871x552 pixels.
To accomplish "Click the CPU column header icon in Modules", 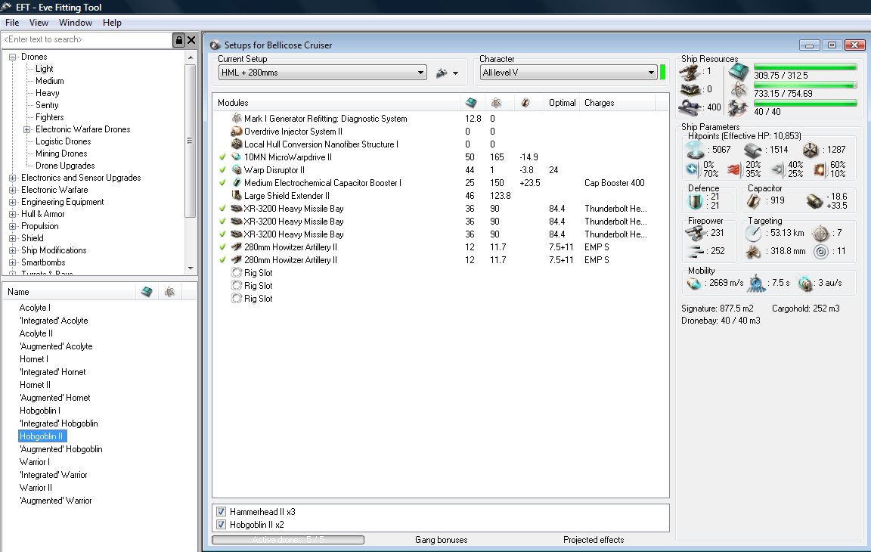I will [471, 103].
